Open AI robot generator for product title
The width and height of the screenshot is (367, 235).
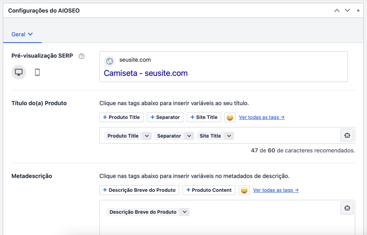point(347,135)
